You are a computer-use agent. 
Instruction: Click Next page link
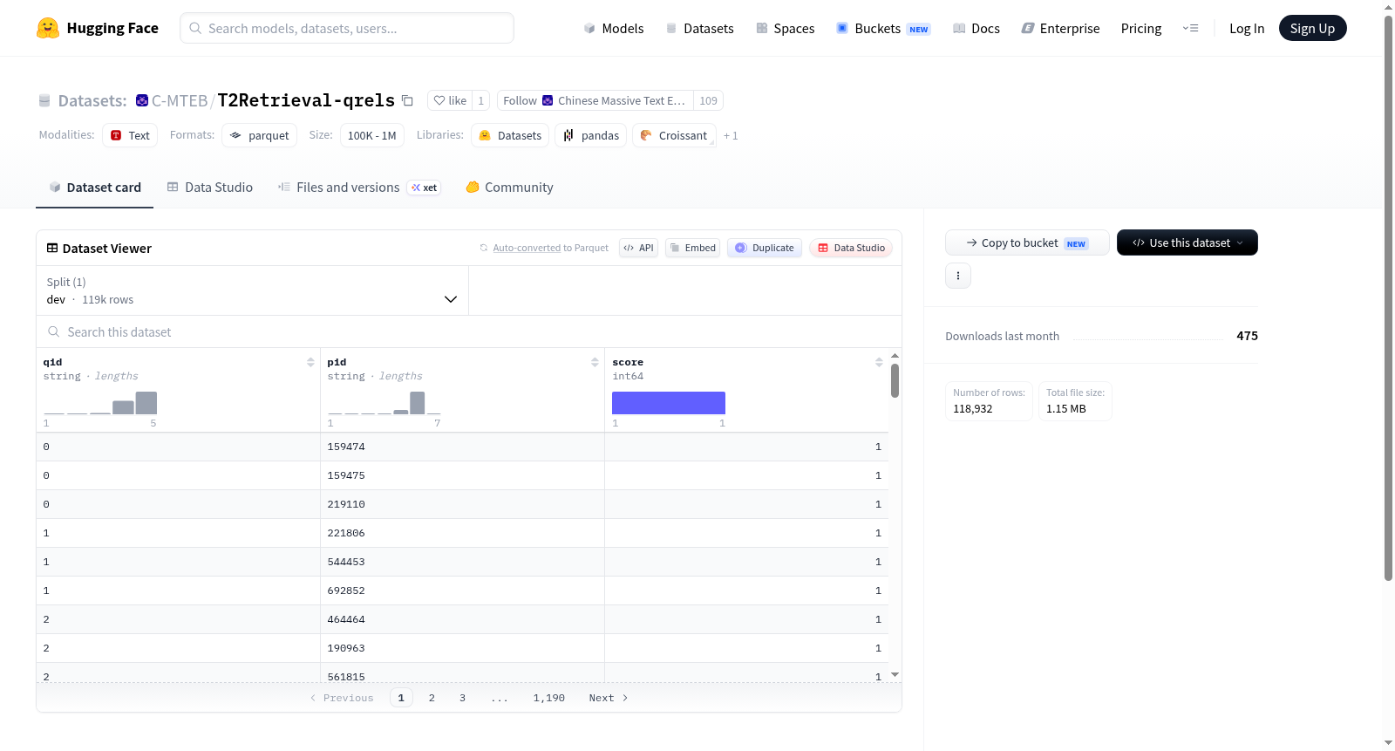[608, 698]
